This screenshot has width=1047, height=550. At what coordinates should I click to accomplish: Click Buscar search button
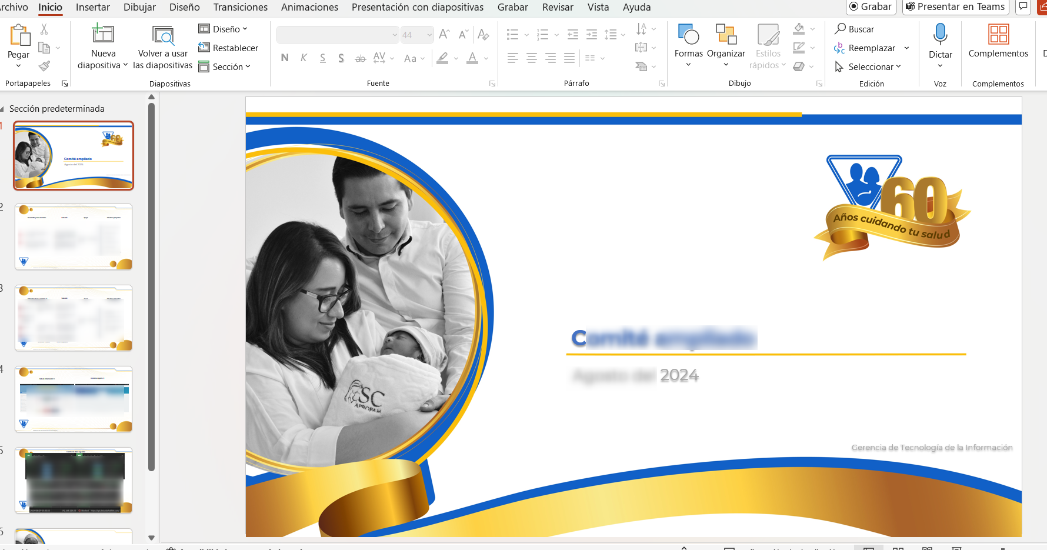coord(855,29)
